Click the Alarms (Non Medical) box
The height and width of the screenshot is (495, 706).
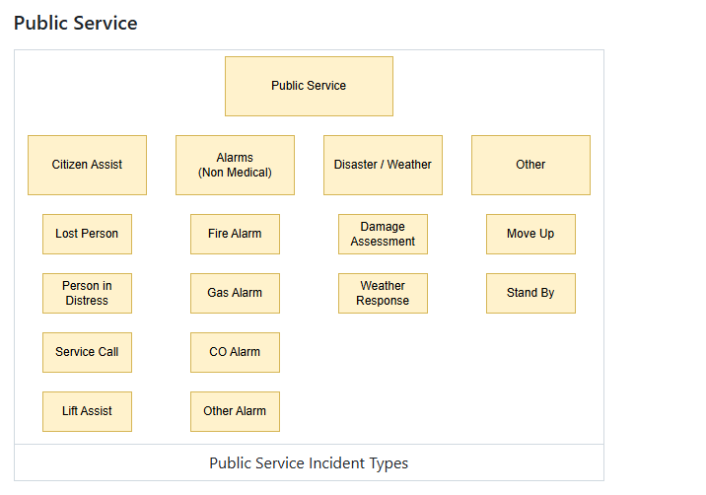coord(235,165)
